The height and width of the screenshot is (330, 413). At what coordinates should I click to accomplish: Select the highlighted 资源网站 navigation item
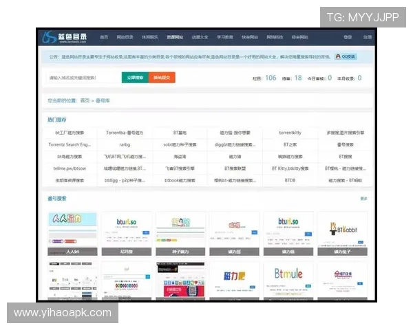[175, 37]
